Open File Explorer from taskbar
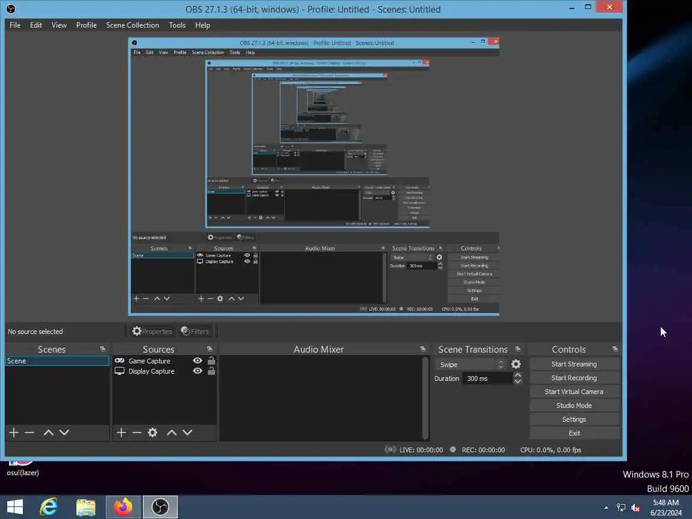The width and height of the screenshot is (692, 519). [x=86, y=506]
